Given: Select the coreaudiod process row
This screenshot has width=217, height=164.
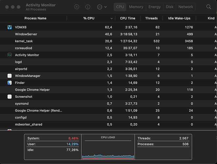Looking at the screenshot, I should [x=108, y=48].
